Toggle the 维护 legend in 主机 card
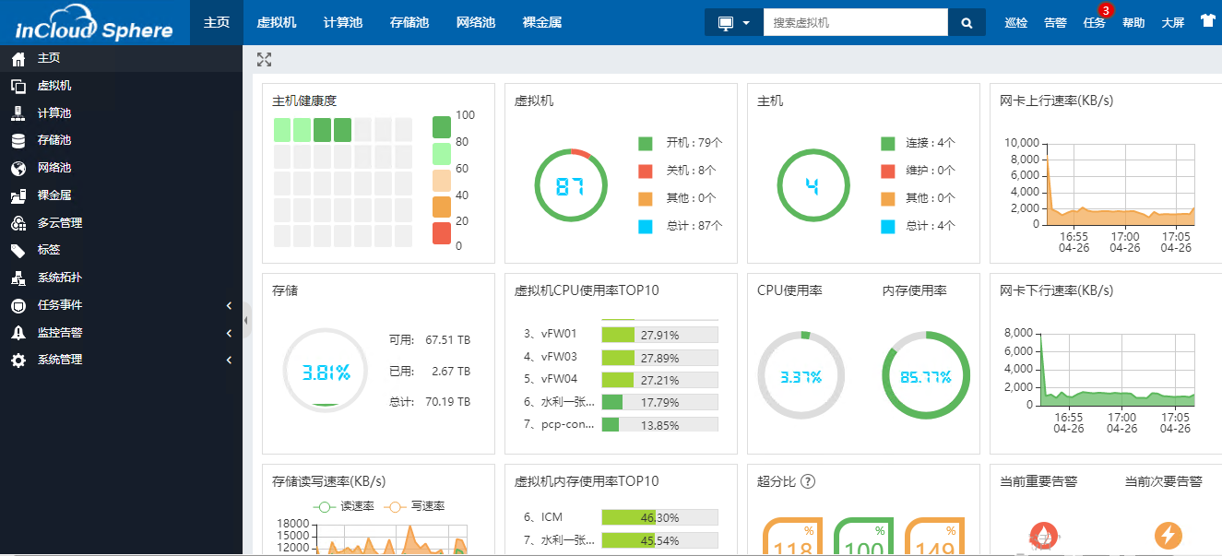Viewport: 1222px width, 556px height. [919, 171]
